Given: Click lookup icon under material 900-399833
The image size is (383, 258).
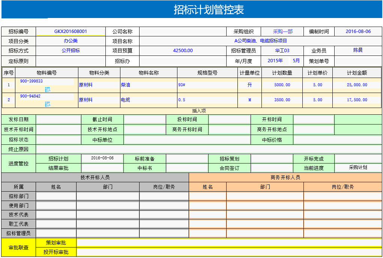Looking at the screenshot, I should coord(48,89).
